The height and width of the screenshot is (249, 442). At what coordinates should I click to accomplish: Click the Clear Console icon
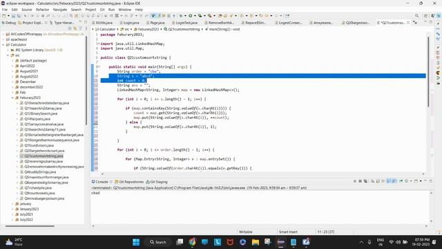pos(372,181)
